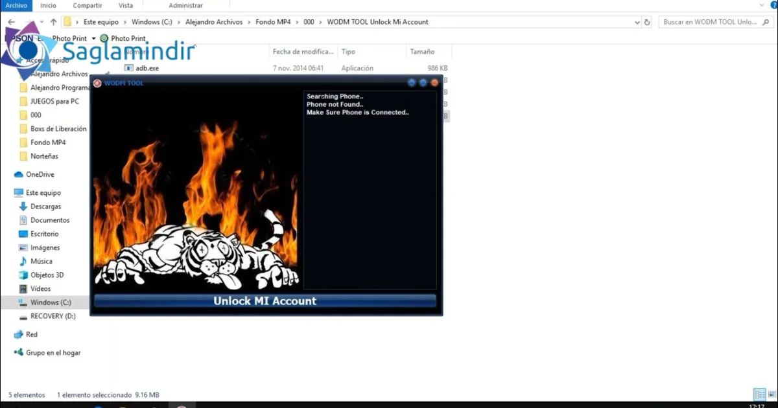Select OneDrive in the navigation pane
Viewport: 778px width, 408px height.
tap(40, 175)
